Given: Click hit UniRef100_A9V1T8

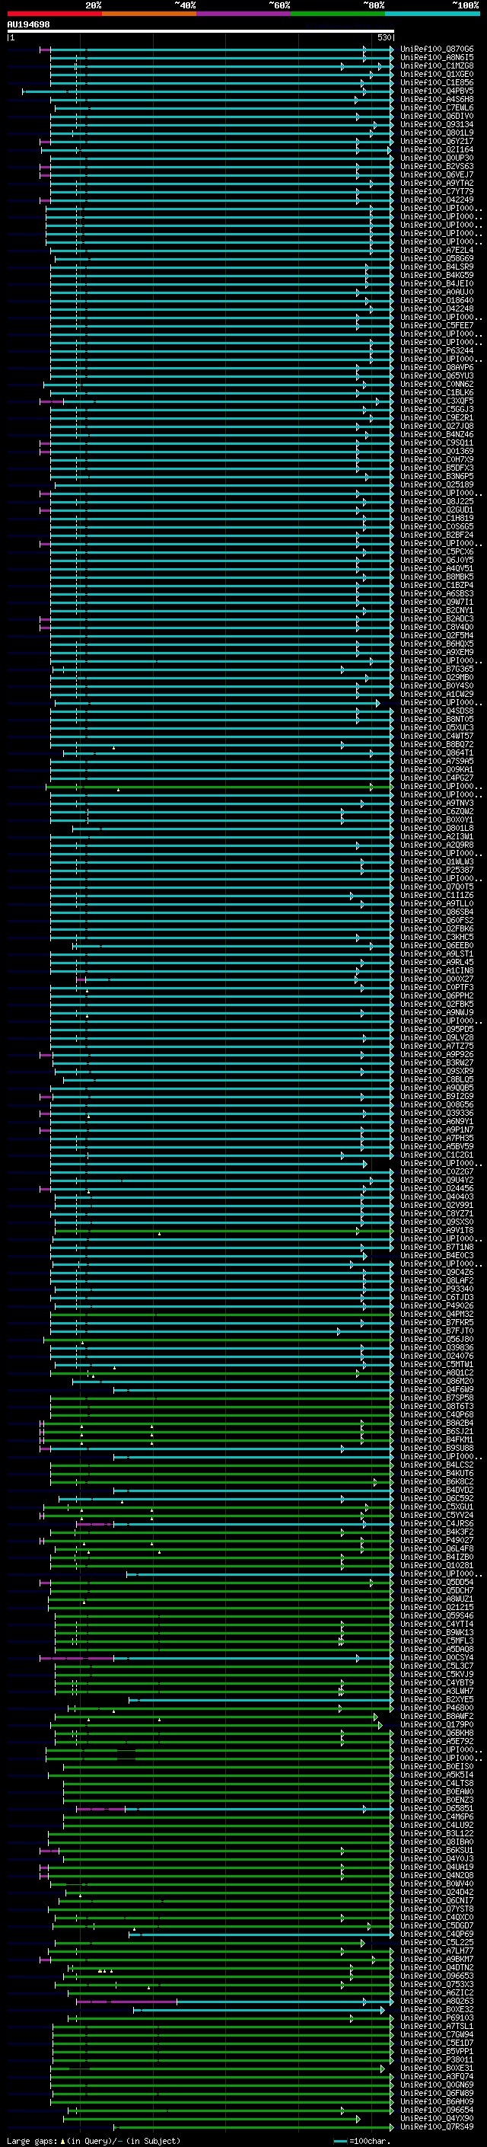Looking at the screenshot, I should (x=437, y=1229).
